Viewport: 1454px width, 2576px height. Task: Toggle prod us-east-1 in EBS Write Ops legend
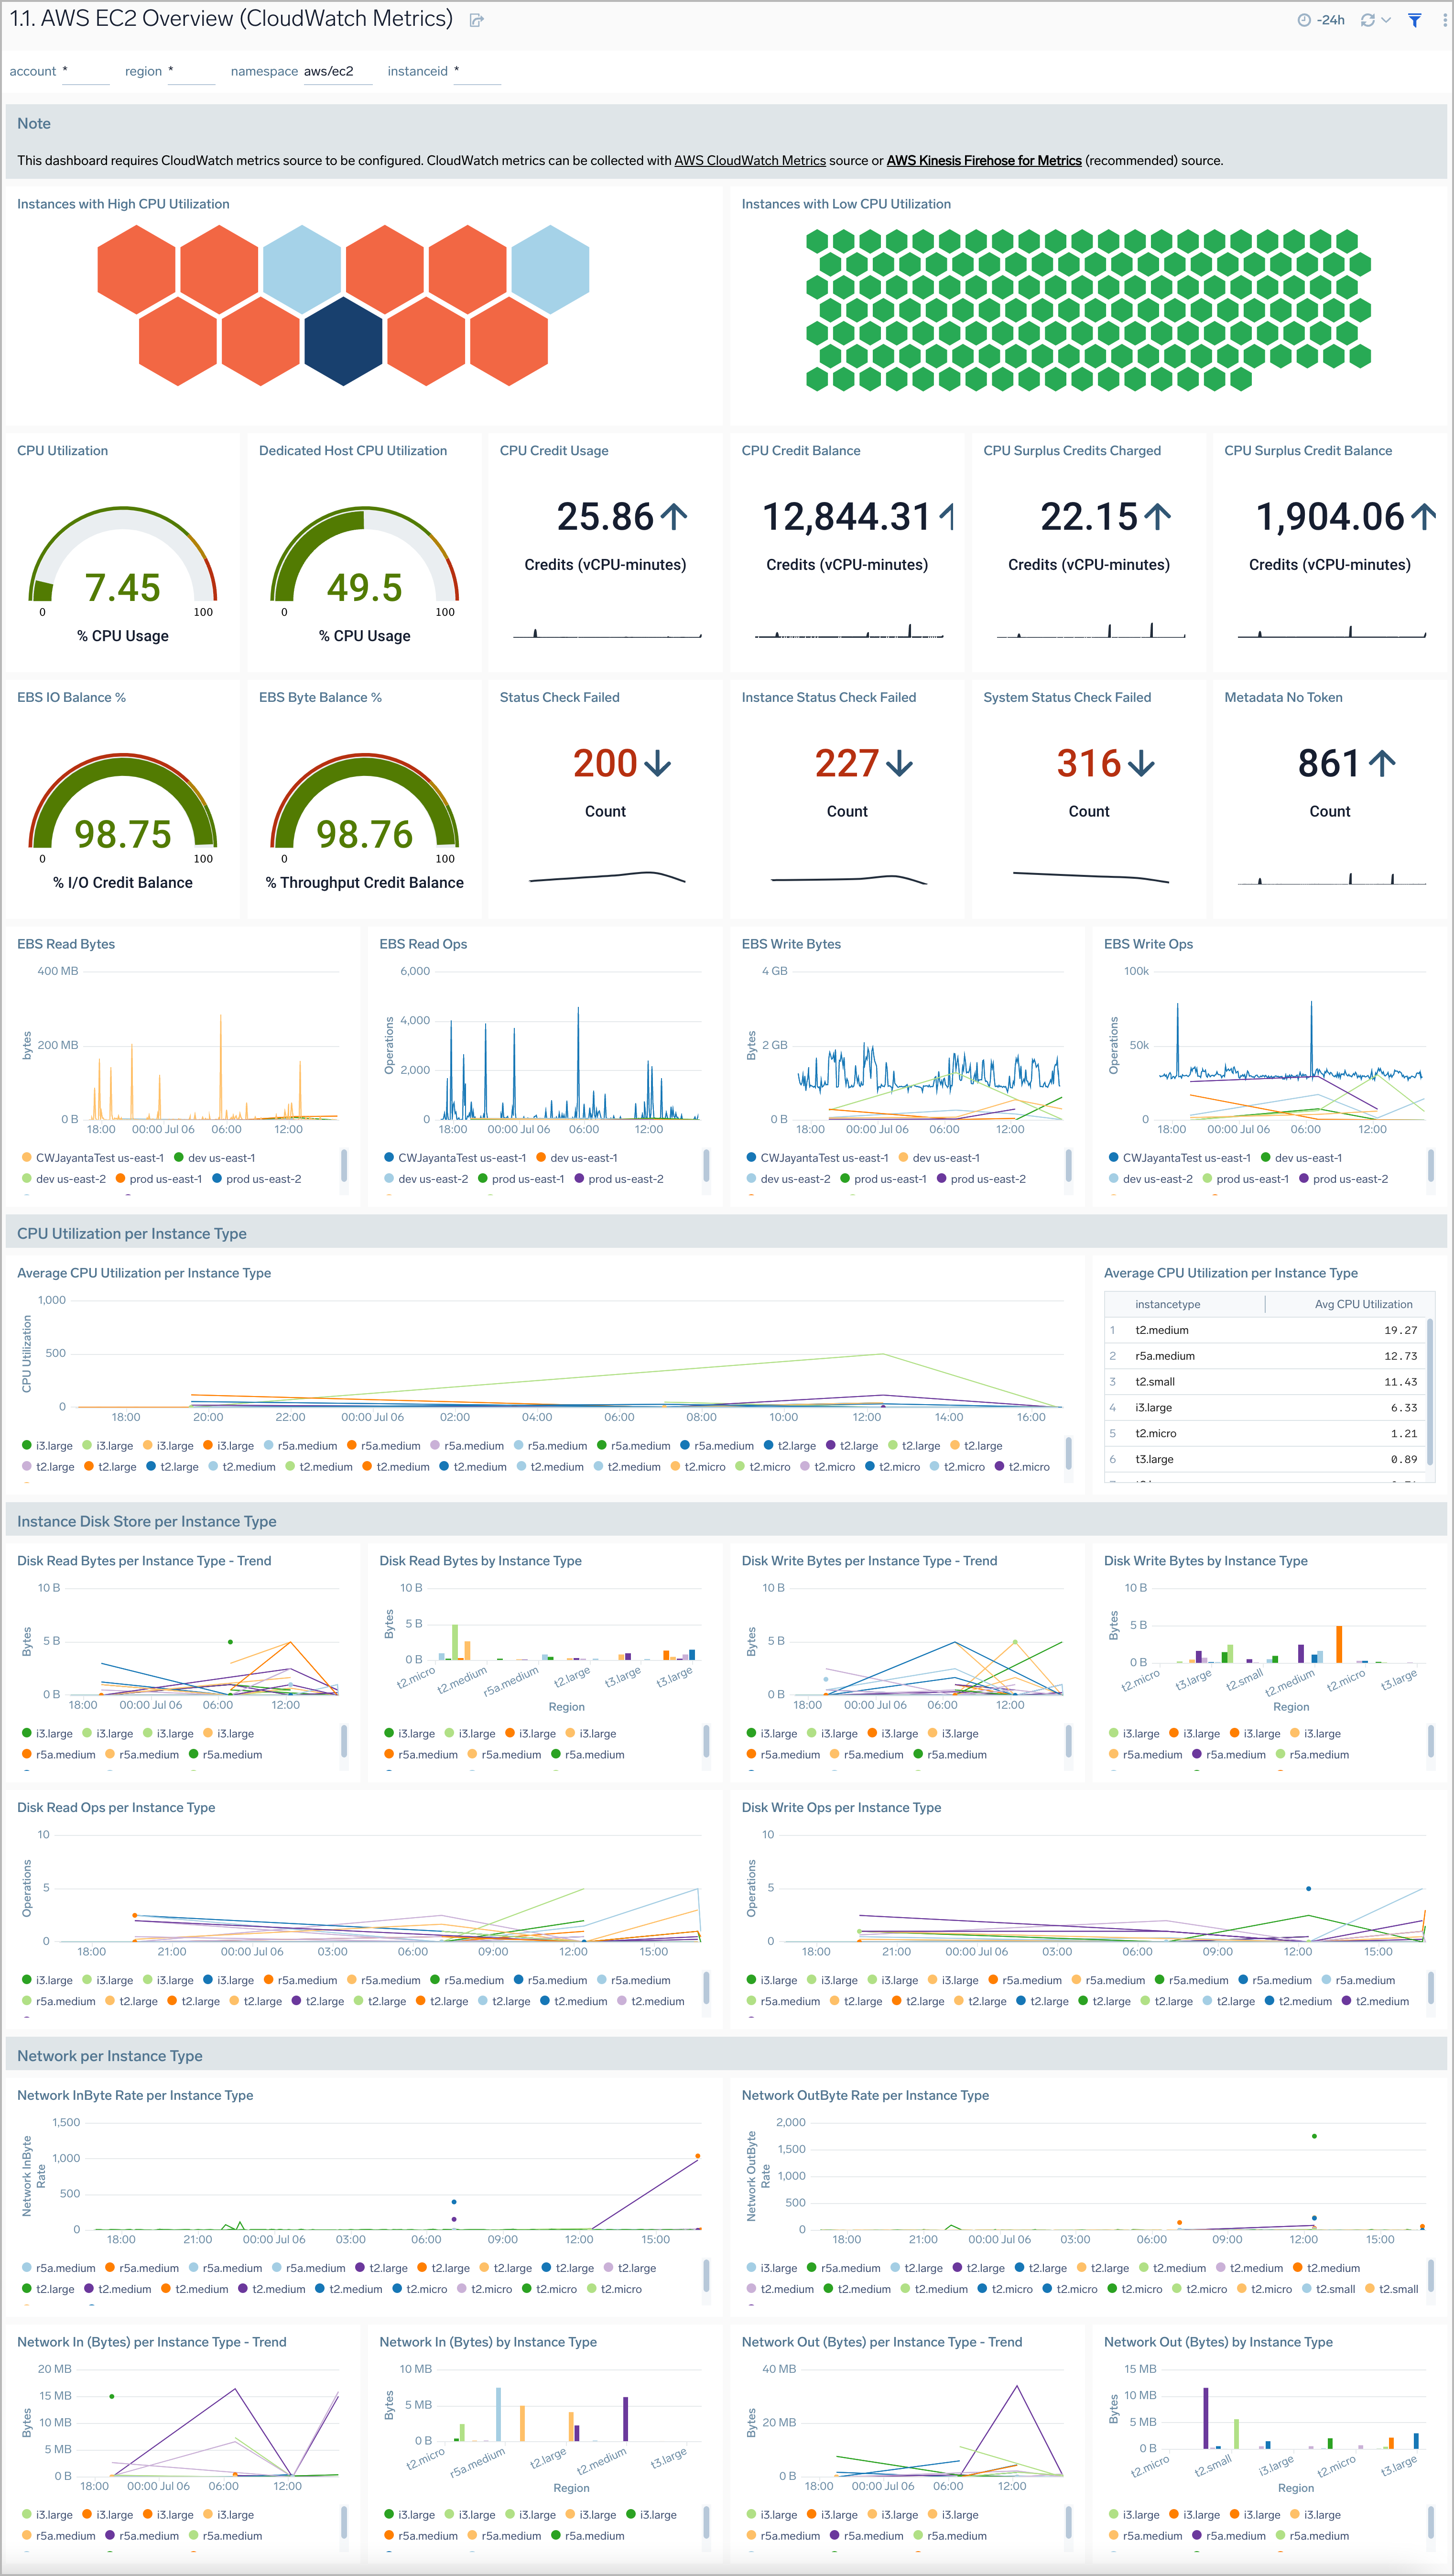[x=1245, y=1179]
